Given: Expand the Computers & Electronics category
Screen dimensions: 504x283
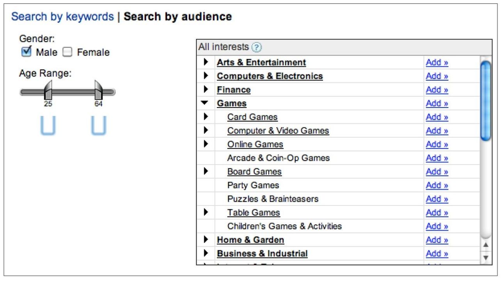Looking at the screenshot, I should 206,76.
